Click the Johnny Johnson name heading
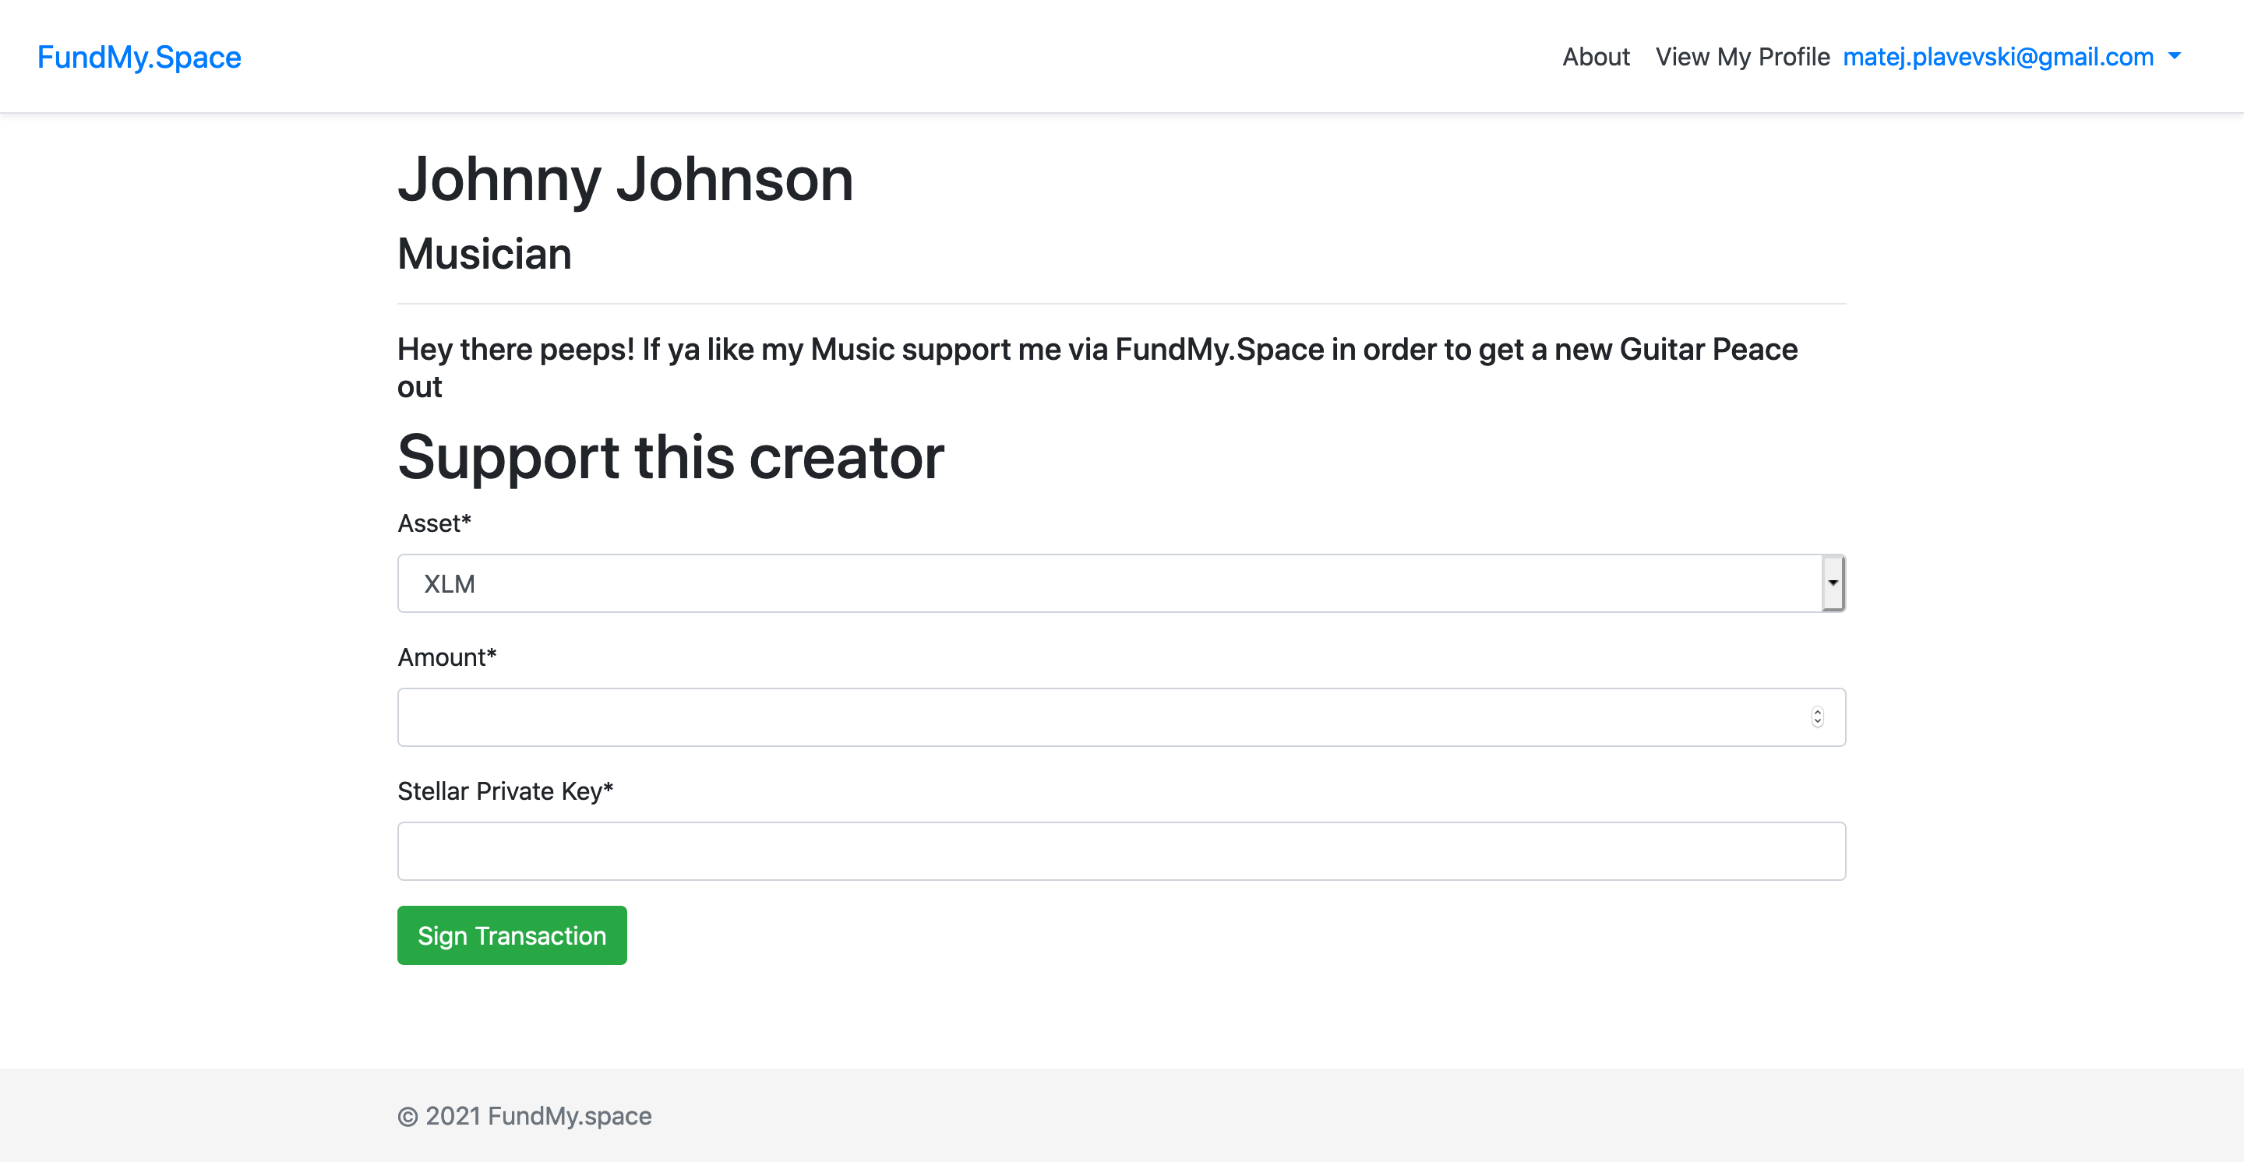The width and height of the screenshot is (2244, 1162). tap(626, 179)
